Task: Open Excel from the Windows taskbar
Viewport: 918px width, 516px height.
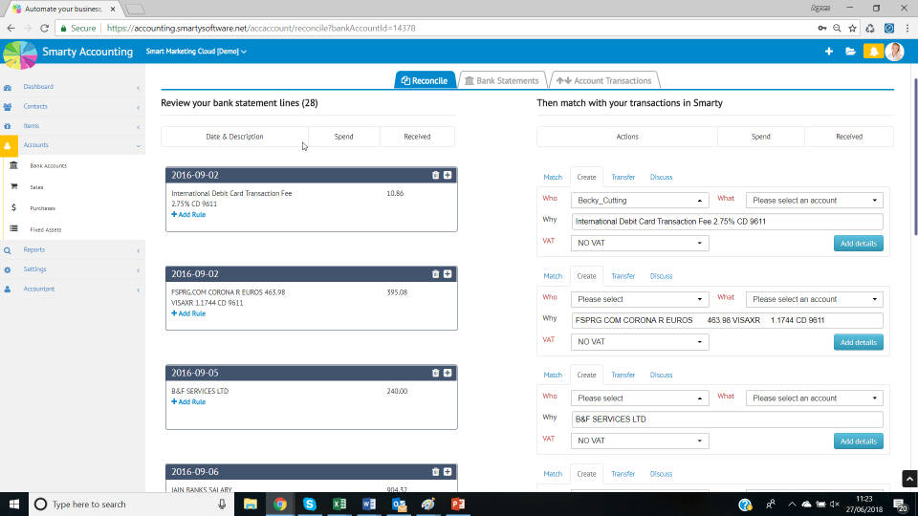Action: click(x=339, y=504)
